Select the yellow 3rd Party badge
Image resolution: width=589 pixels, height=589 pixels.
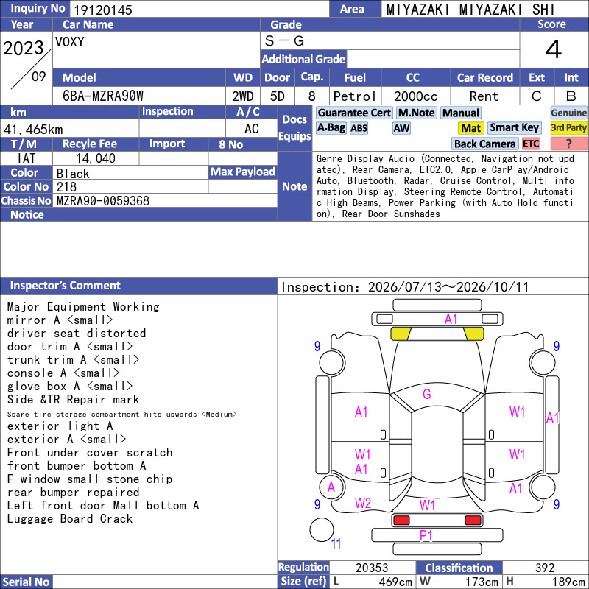568,127
